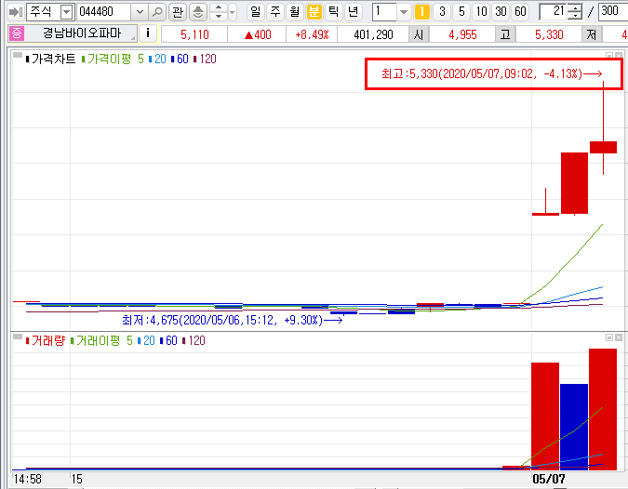
Task: Click the high price value 5,330 in header
Action: [x=549, y=34]
